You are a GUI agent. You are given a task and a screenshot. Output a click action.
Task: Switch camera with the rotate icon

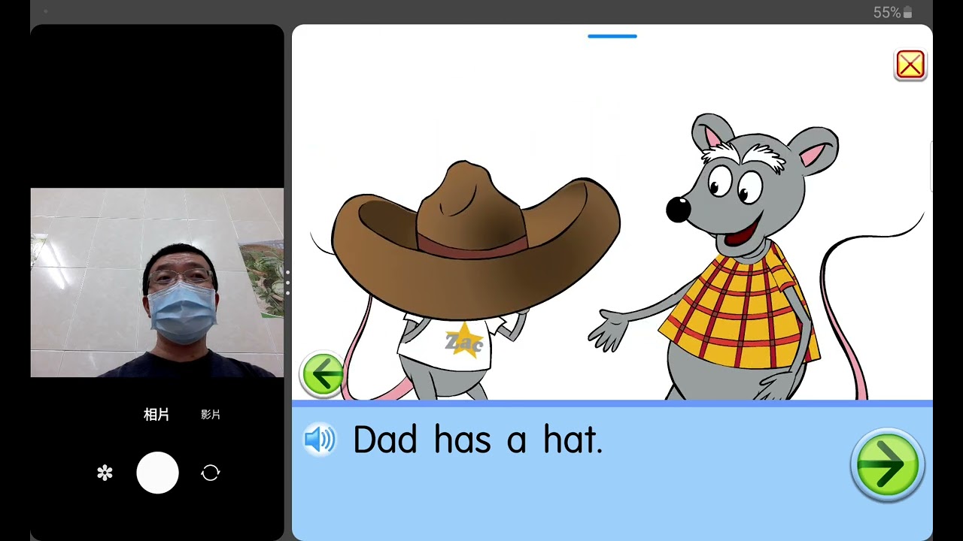pyautogui.click(x=211, y=473)
